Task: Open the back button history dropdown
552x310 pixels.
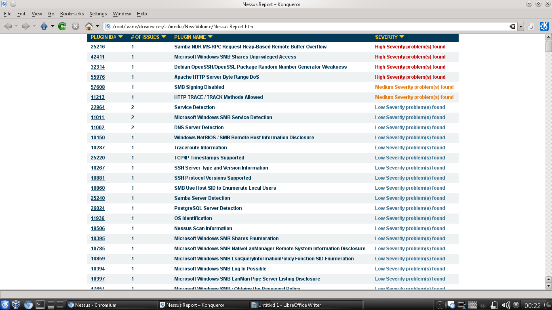Action: [17, 25]
